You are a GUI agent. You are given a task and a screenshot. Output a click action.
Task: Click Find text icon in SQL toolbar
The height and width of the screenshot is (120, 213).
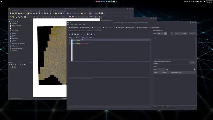pos(91,34)
